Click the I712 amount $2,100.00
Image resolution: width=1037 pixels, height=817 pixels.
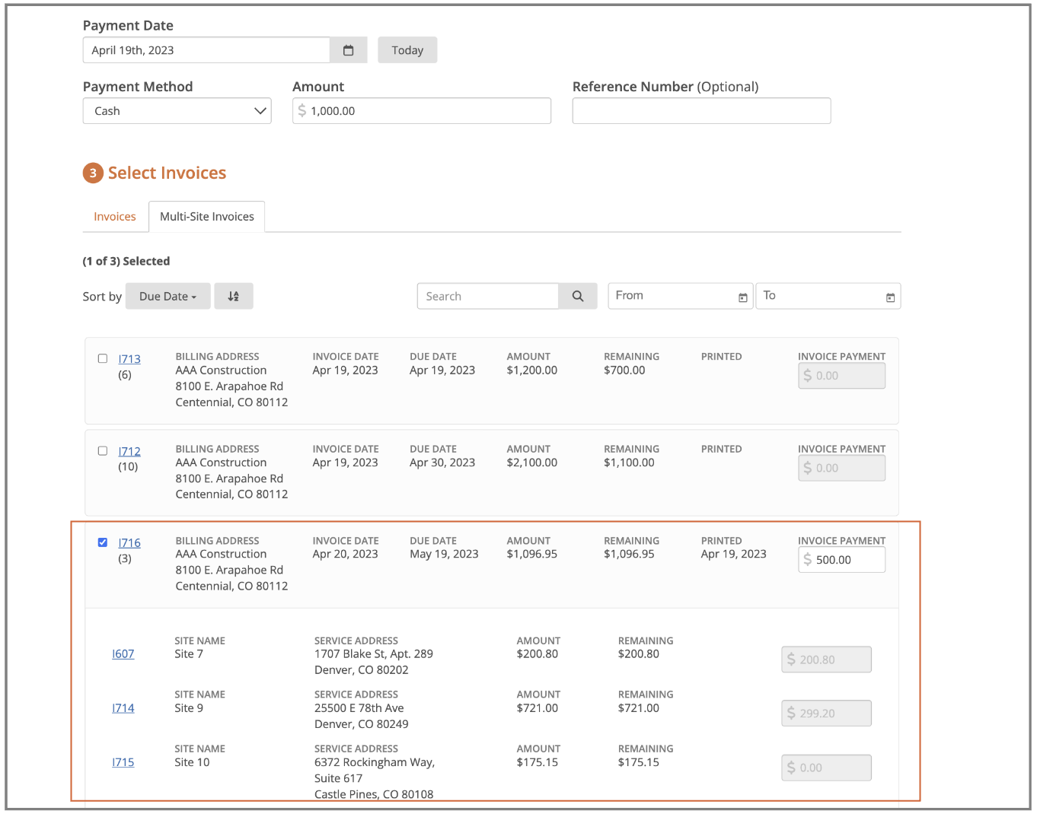[x=532, y=463]
